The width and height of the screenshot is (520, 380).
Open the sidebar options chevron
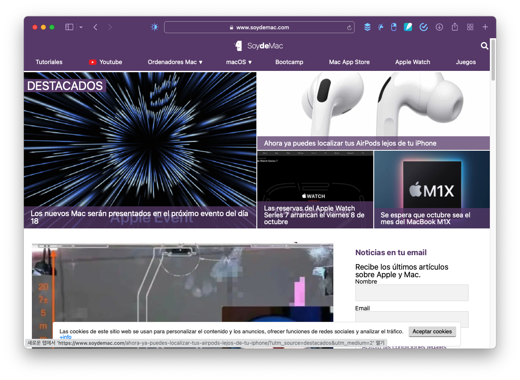(x=81, y=27)
